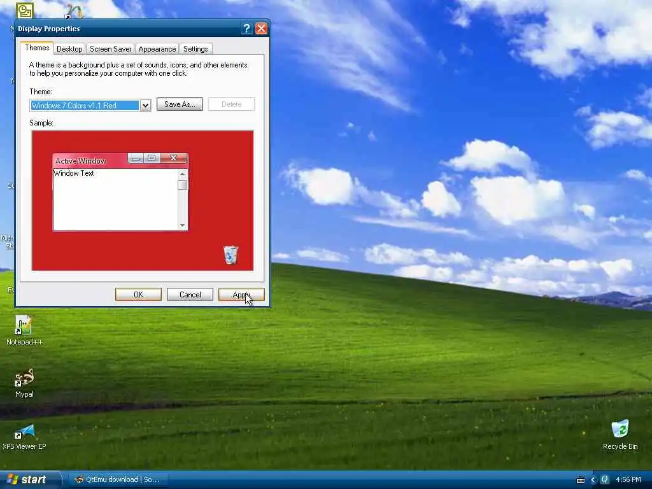Screen dimensions: 652x489
Task: Click the sample window scrollbar thumb
Action: point(182,185)
